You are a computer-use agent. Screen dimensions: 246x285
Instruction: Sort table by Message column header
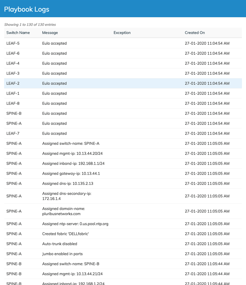pyautogui.click(x=50, y=33)
